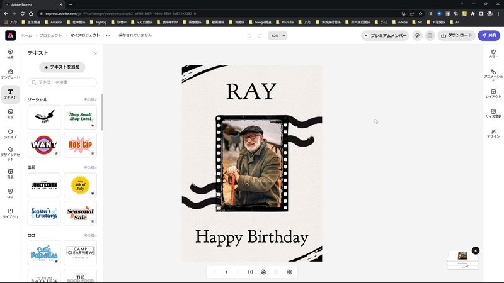Add a new page icon below canvas
Image resolution: width=504 pixels, height=283 pixels.
(250, 272)
